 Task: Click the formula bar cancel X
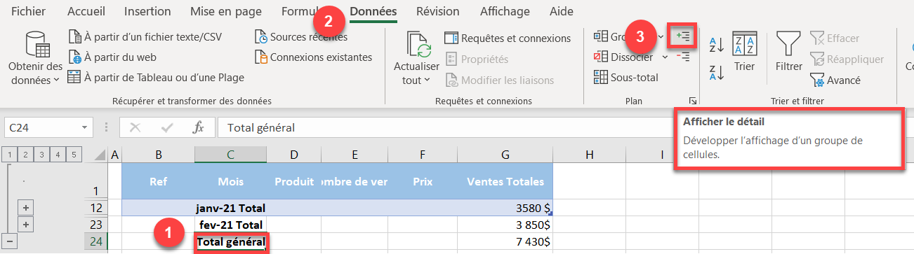135,127
